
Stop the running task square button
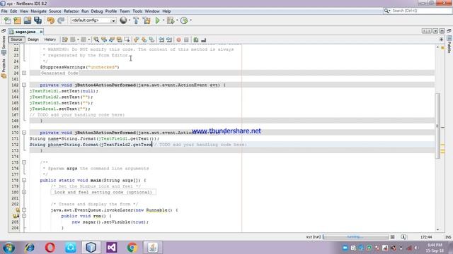(x=392, y=237)
